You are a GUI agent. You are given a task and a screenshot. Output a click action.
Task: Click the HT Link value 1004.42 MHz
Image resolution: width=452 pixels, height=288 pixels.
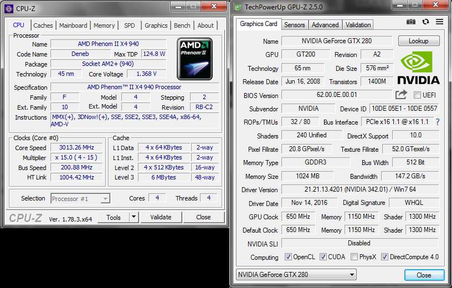(76, 177)
